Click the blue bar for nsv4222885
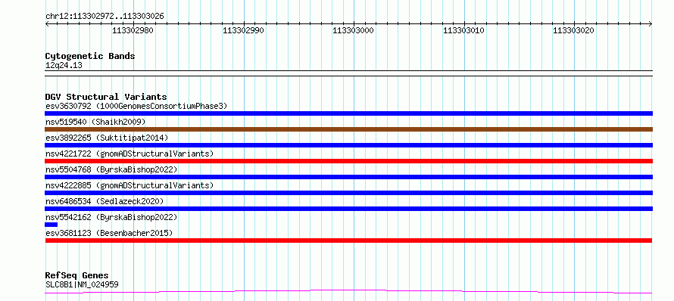 pyautogui.click(x=348, y=193)
